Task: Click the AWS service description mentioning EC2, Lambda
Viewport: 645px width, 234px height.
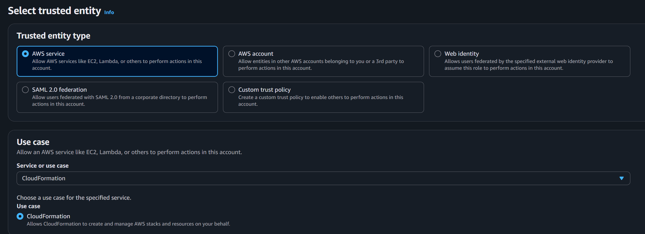Action: tap(117, 65)
